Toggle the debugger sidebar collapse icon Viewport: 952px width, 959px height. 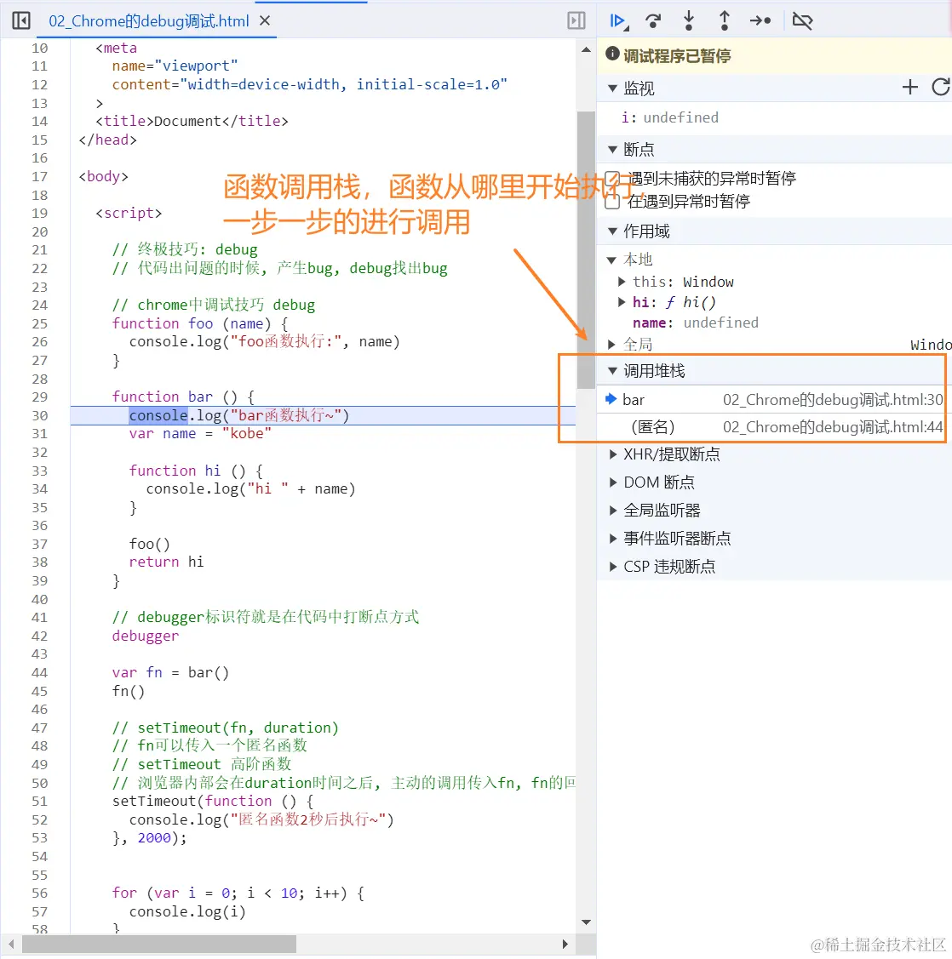point(576,20)
